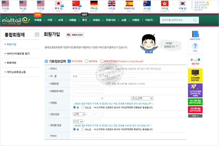This screenshot has width=219, height=146.
Task: Click the search magnifier icon
Action: (x=195, y=20)
